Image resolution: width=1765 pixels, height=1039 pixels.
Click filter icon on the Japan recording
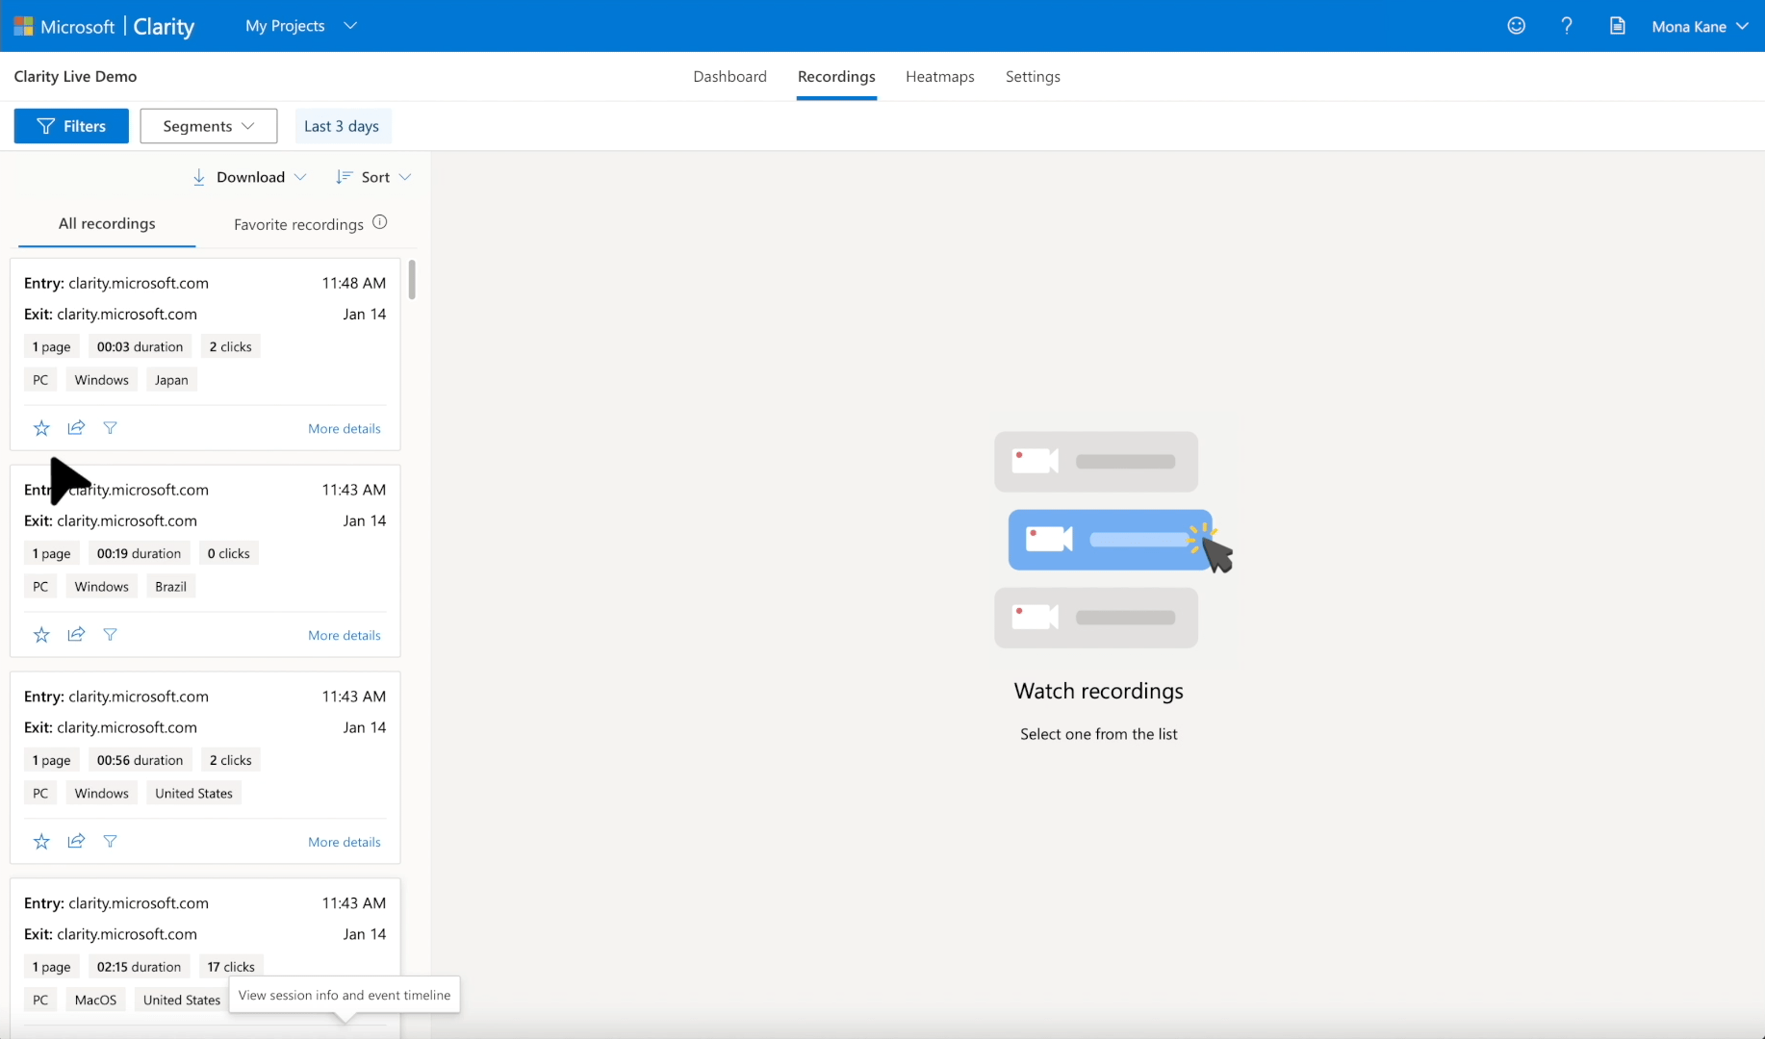tap(111, 428)
